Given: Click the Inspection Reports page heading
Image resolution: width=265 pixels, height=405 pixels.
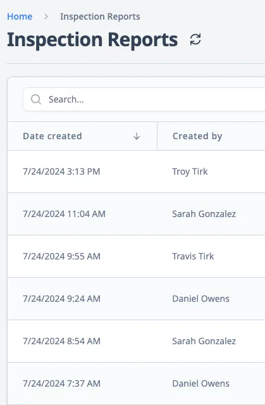Looking at the screenshot, I should click(x=92, y=40).
